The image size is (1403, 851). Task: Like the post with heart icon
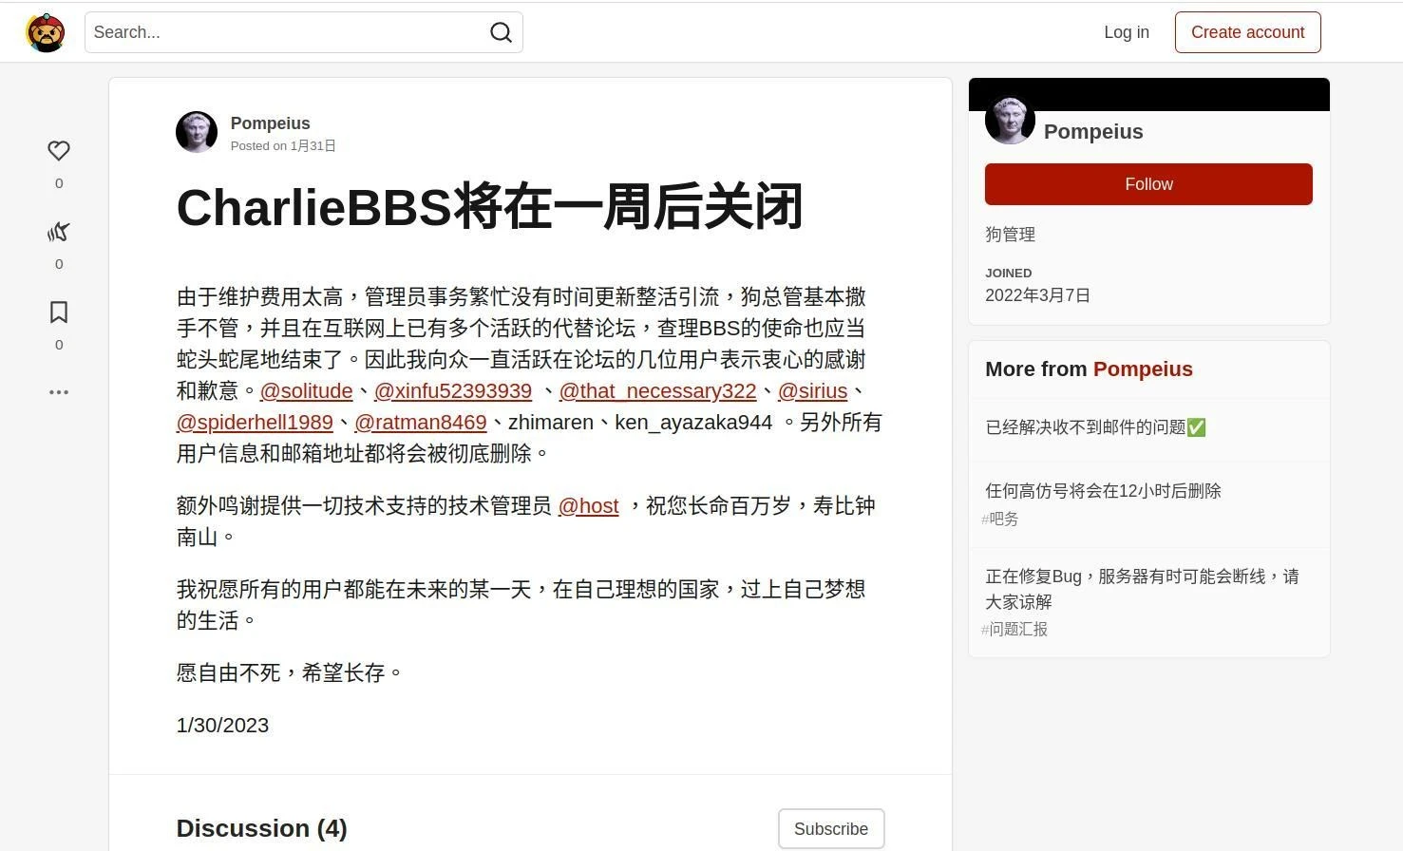59,151
